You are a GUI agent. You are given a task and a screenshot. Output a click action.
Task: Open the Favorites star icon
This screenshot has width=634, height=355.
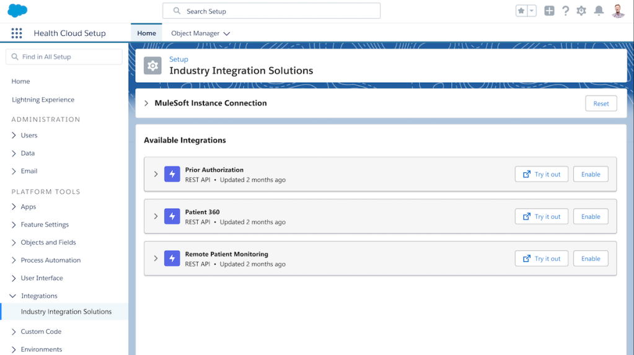(521, 11)
